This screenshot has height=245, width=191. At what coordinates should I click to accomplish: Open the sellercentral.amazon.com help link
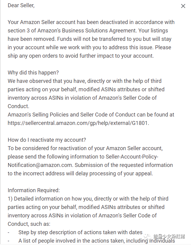tap(78, 123)
